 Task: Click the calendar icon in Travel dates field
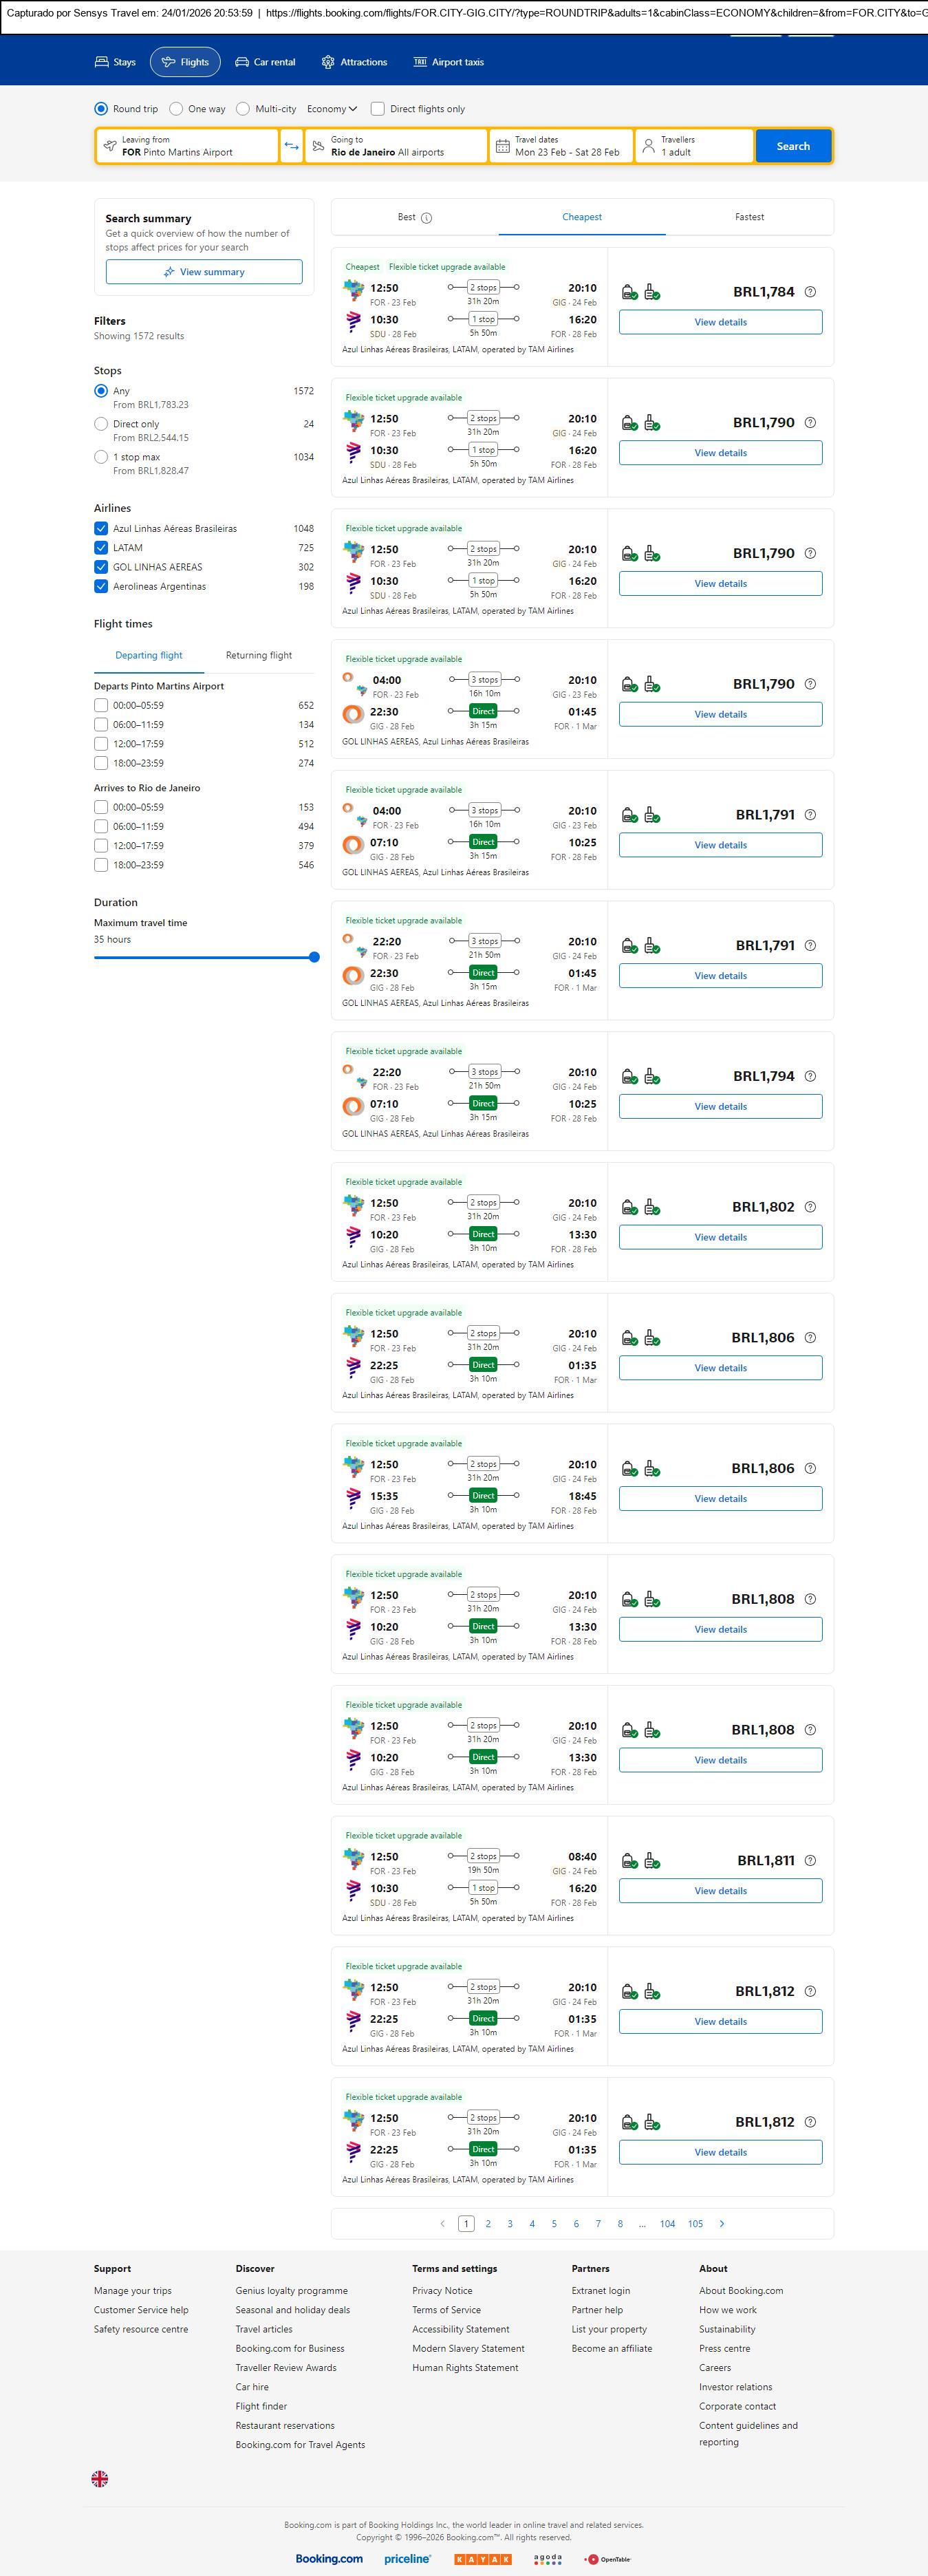503,146
